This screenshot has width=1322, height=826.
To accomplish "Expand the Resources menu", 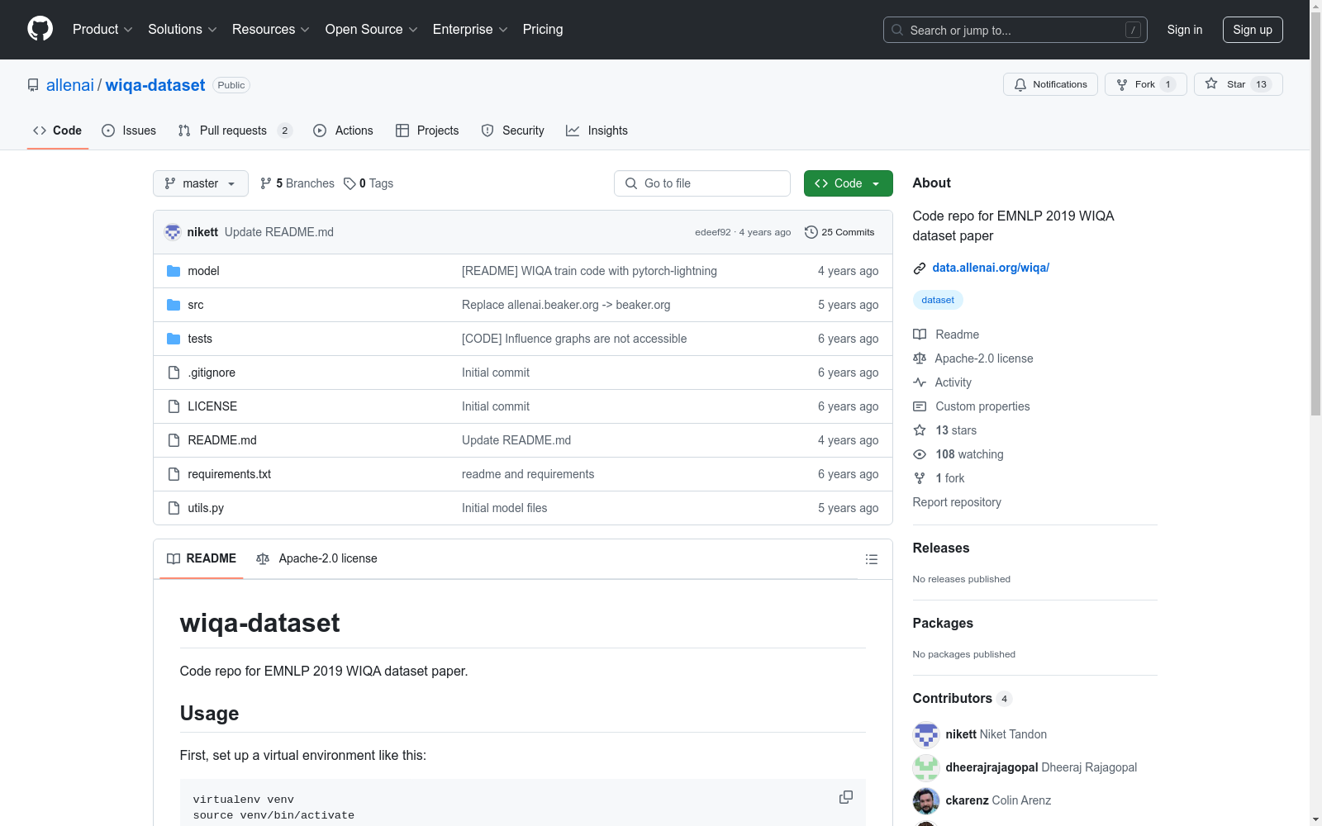I will click(x=271, y=30).
